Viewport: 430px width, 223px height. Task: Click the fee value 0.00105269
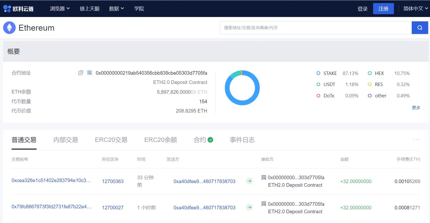tap(407, 181)
